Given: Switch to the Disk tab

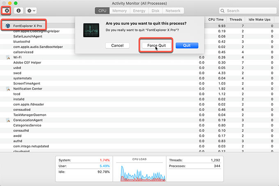Looking at the screenshot, I should tap(156, 11).
